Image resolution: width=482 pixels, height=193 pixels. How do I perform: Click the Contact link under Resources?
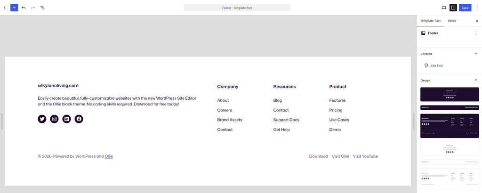coord(281,110)
